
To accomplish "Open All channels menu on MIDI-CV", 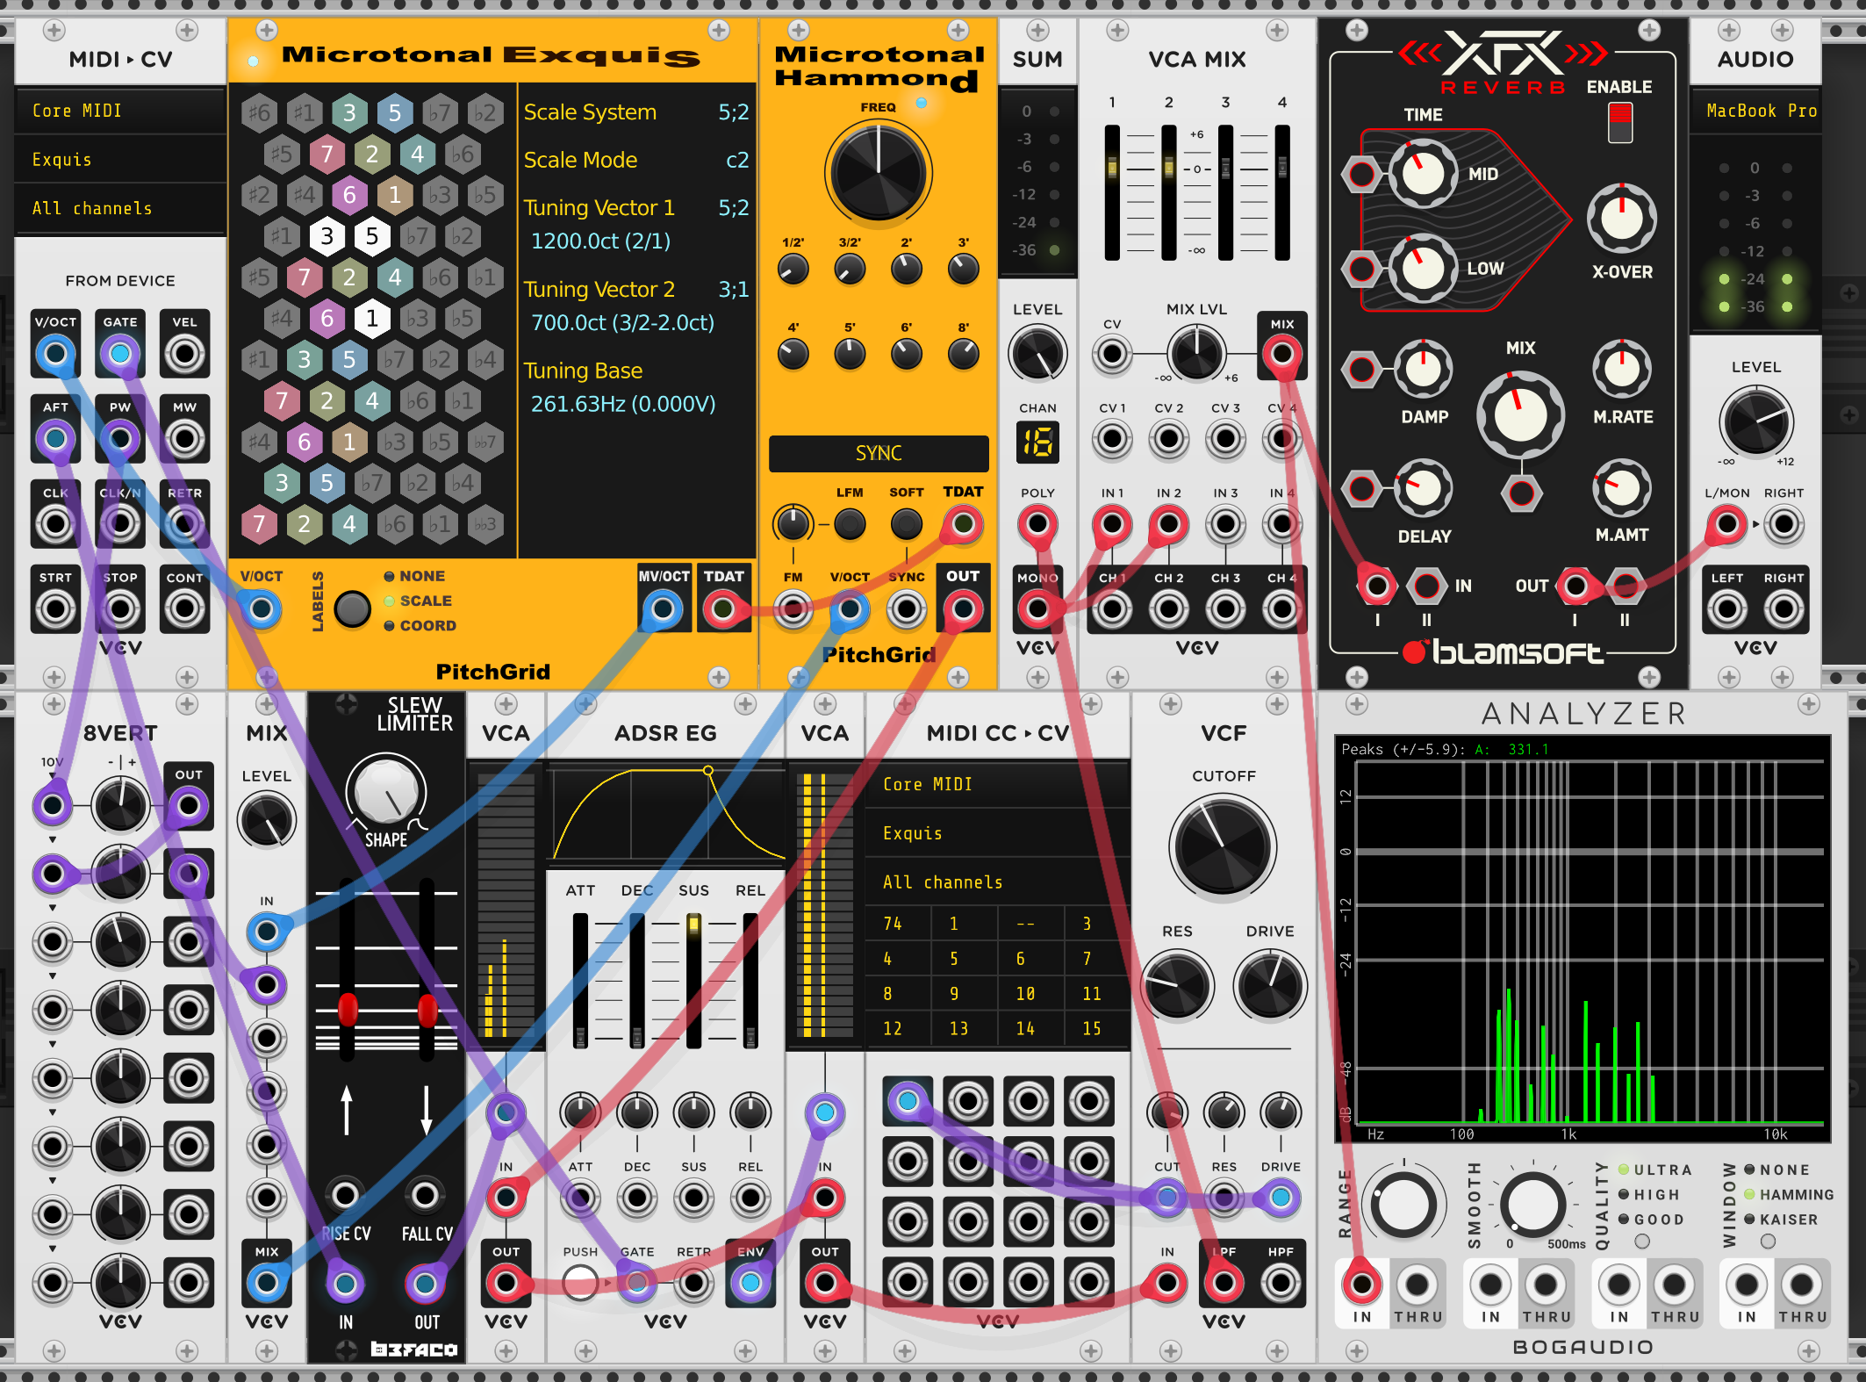I will pos(120,208).
